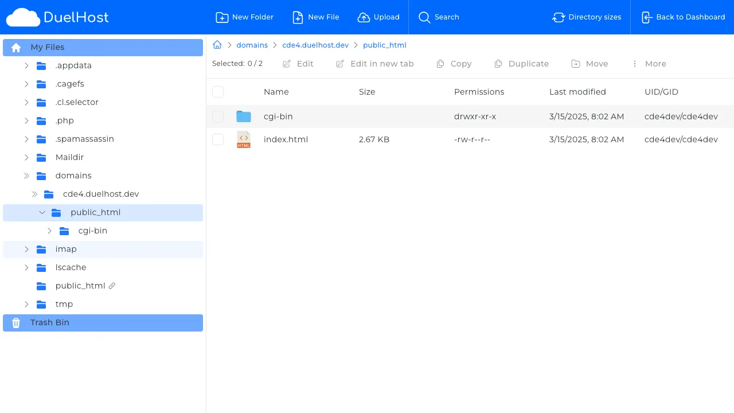Open index.html via its HTML file icon
The height and width of the screenshot is (413, 734).
click(243, 139)
